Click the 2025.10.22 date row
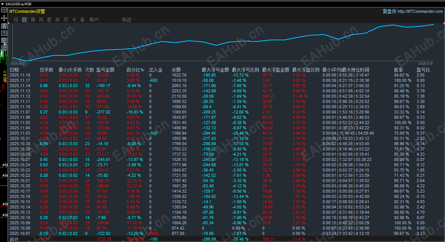This screenshot has width=445, height=242. [x=20, y=176]
